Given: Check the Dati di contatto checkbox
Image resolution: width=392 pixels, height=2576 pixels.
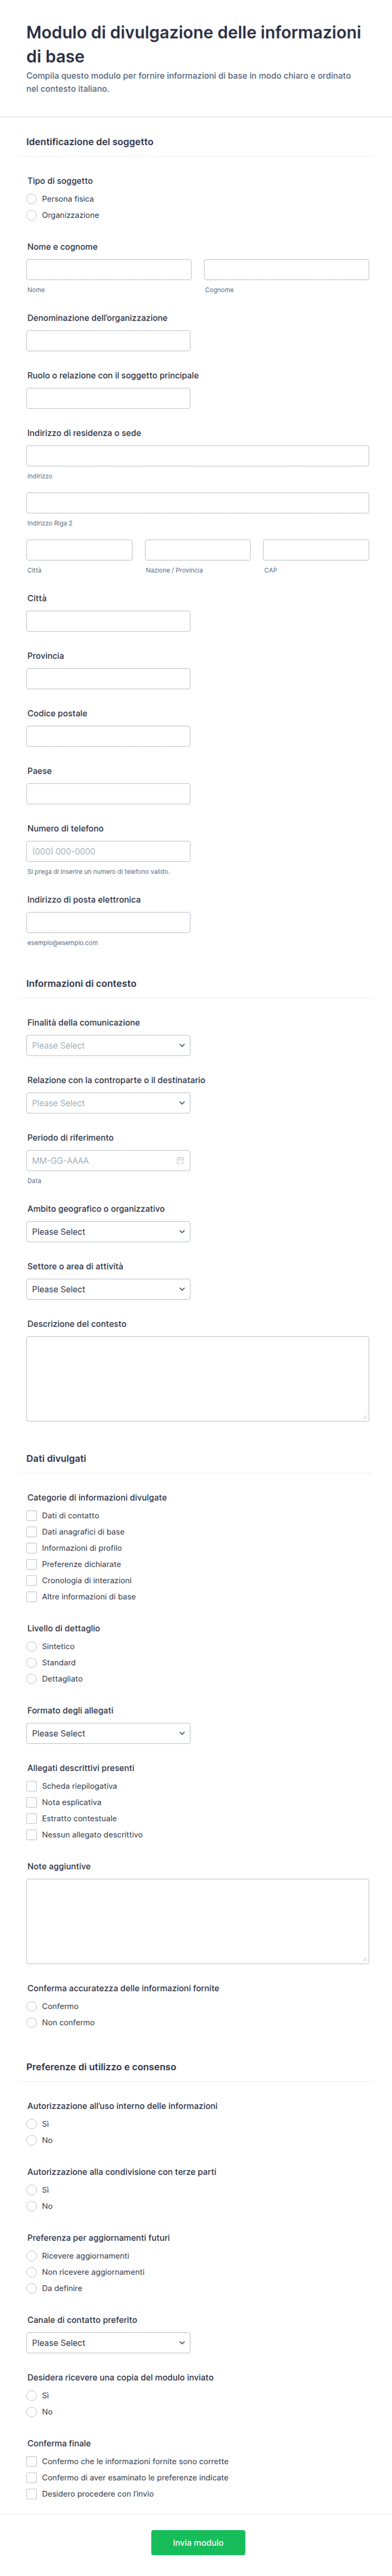Looking at the screenshot, I should (32, 1516).
